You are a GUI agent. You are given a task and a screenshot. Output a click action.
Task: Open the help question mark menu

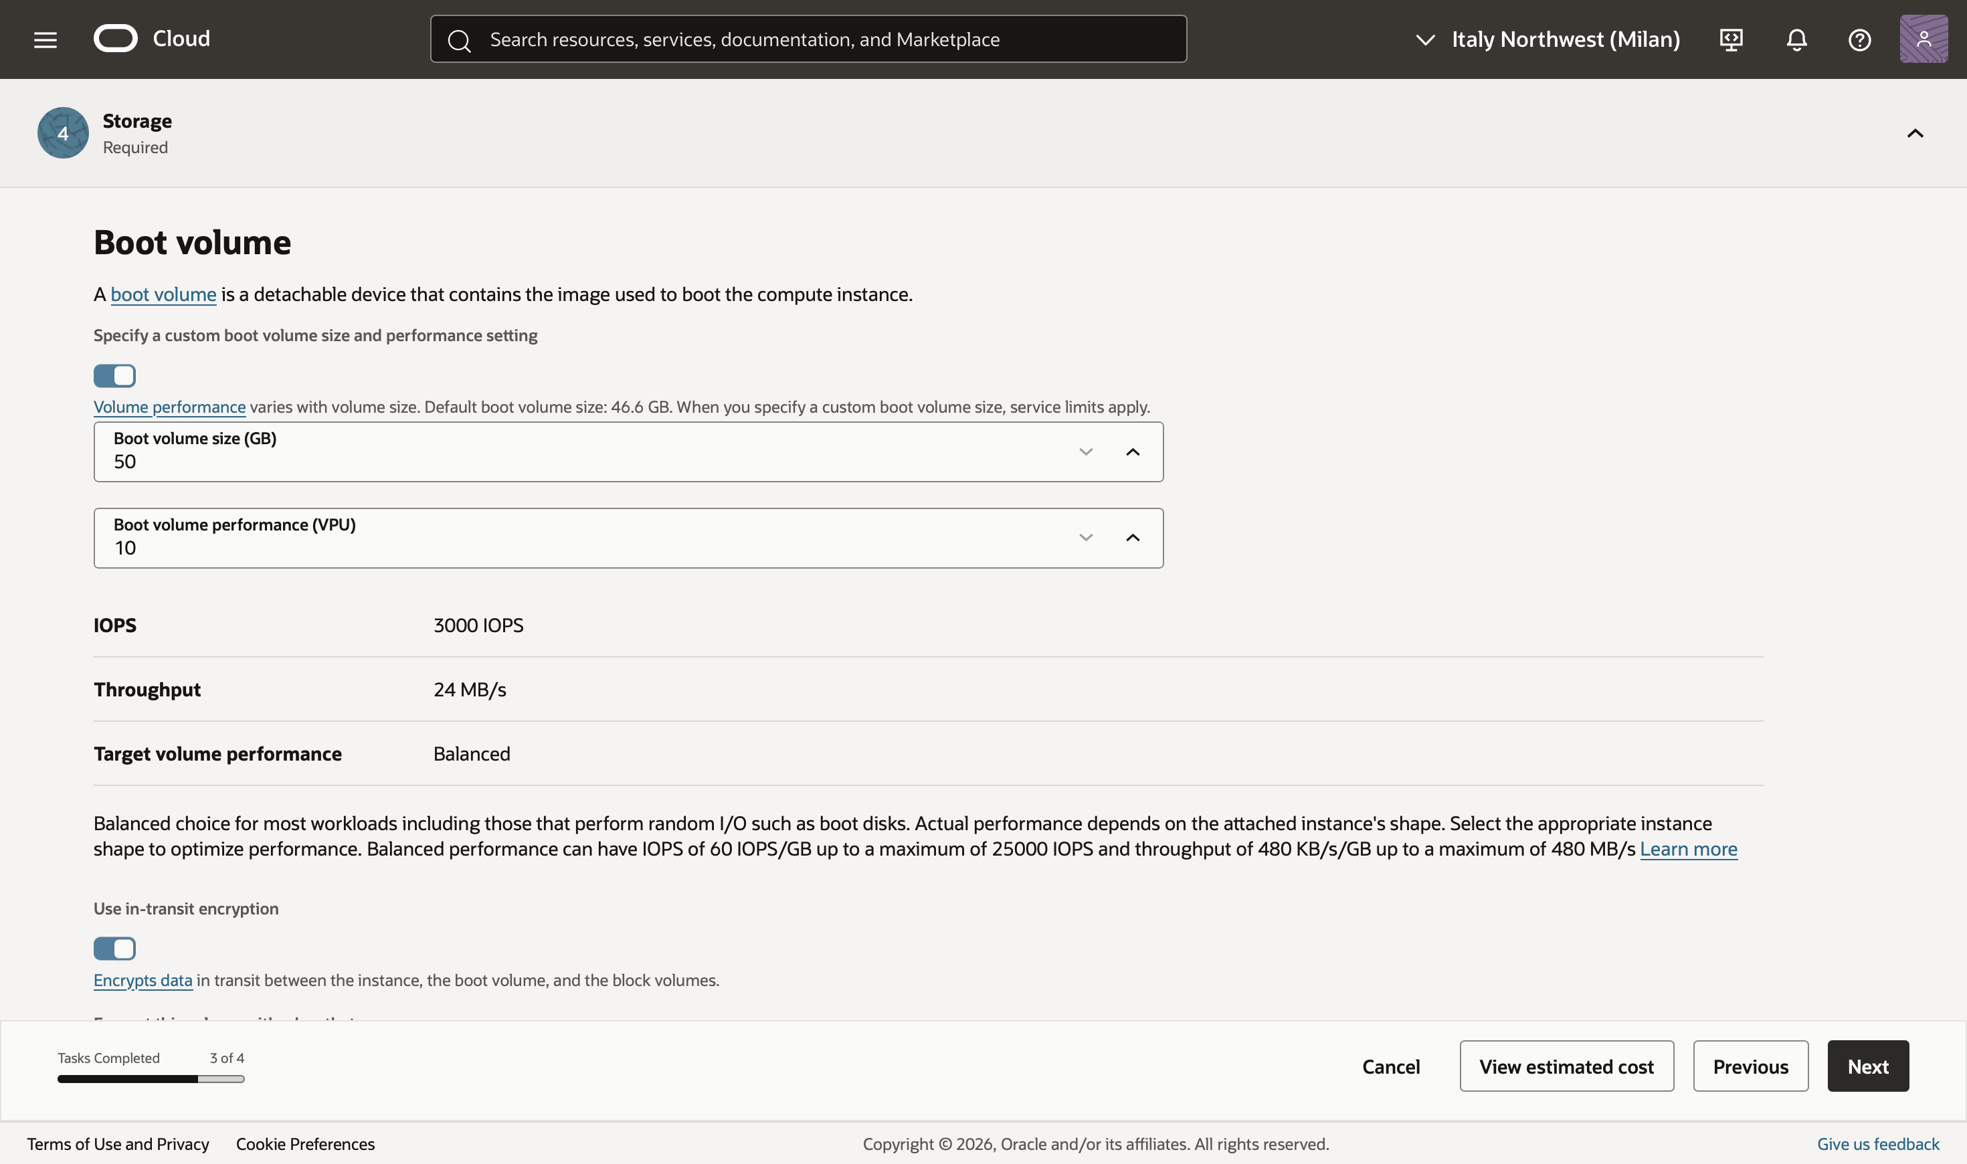coord(1859,39)
